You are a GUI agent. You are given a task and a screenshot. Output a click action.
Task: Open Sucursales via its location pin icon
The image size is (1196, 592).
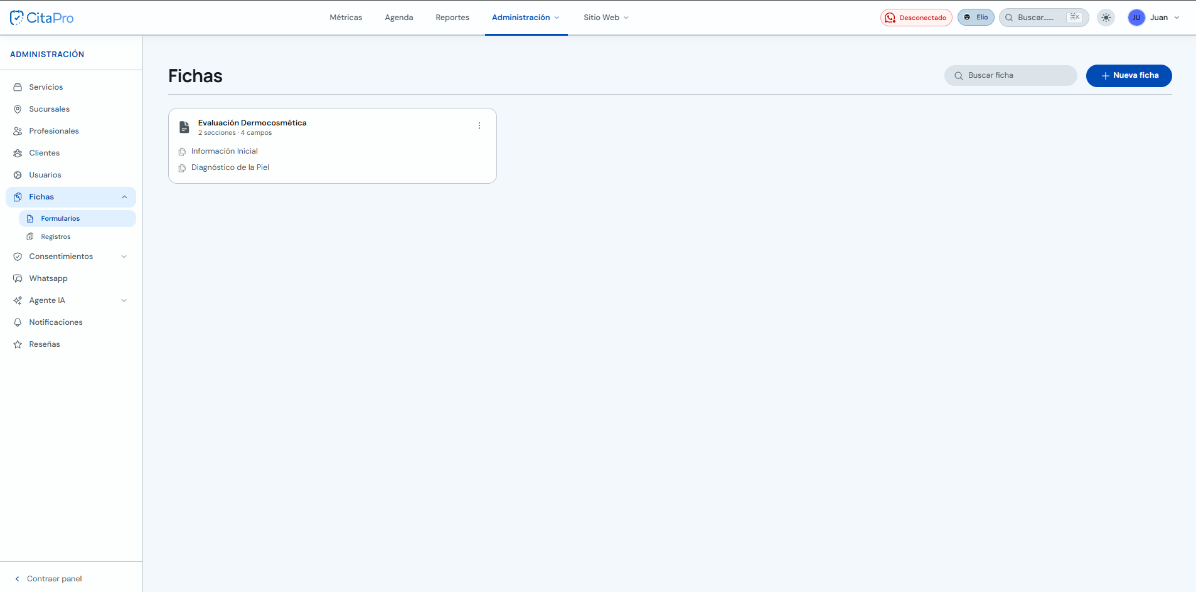[x=18, y=109]
